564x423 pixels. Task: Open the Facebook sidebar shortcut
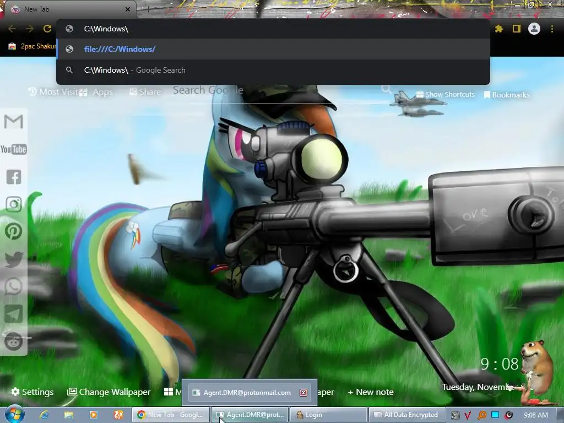(x=14, y=177)
